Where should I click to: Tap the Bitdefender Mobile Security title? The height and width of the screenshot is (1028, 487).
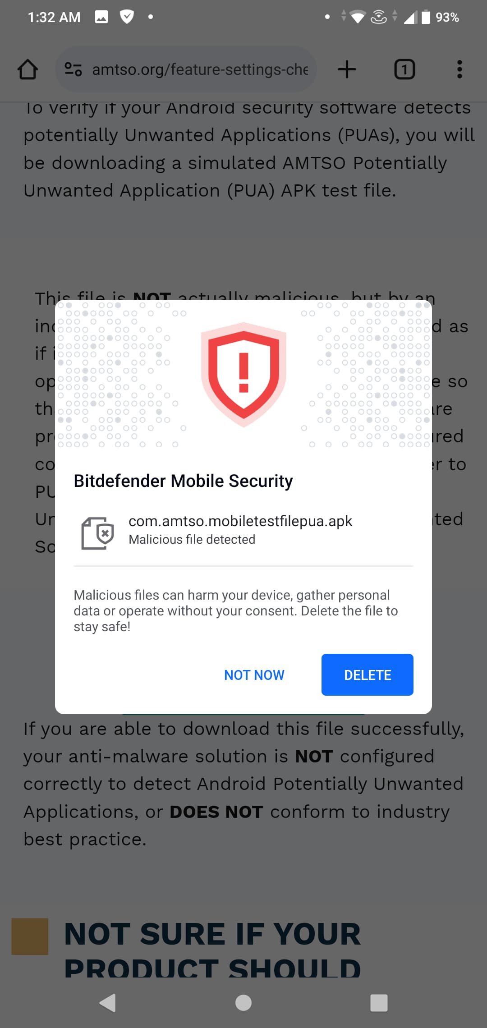click(x=183, y=481)
